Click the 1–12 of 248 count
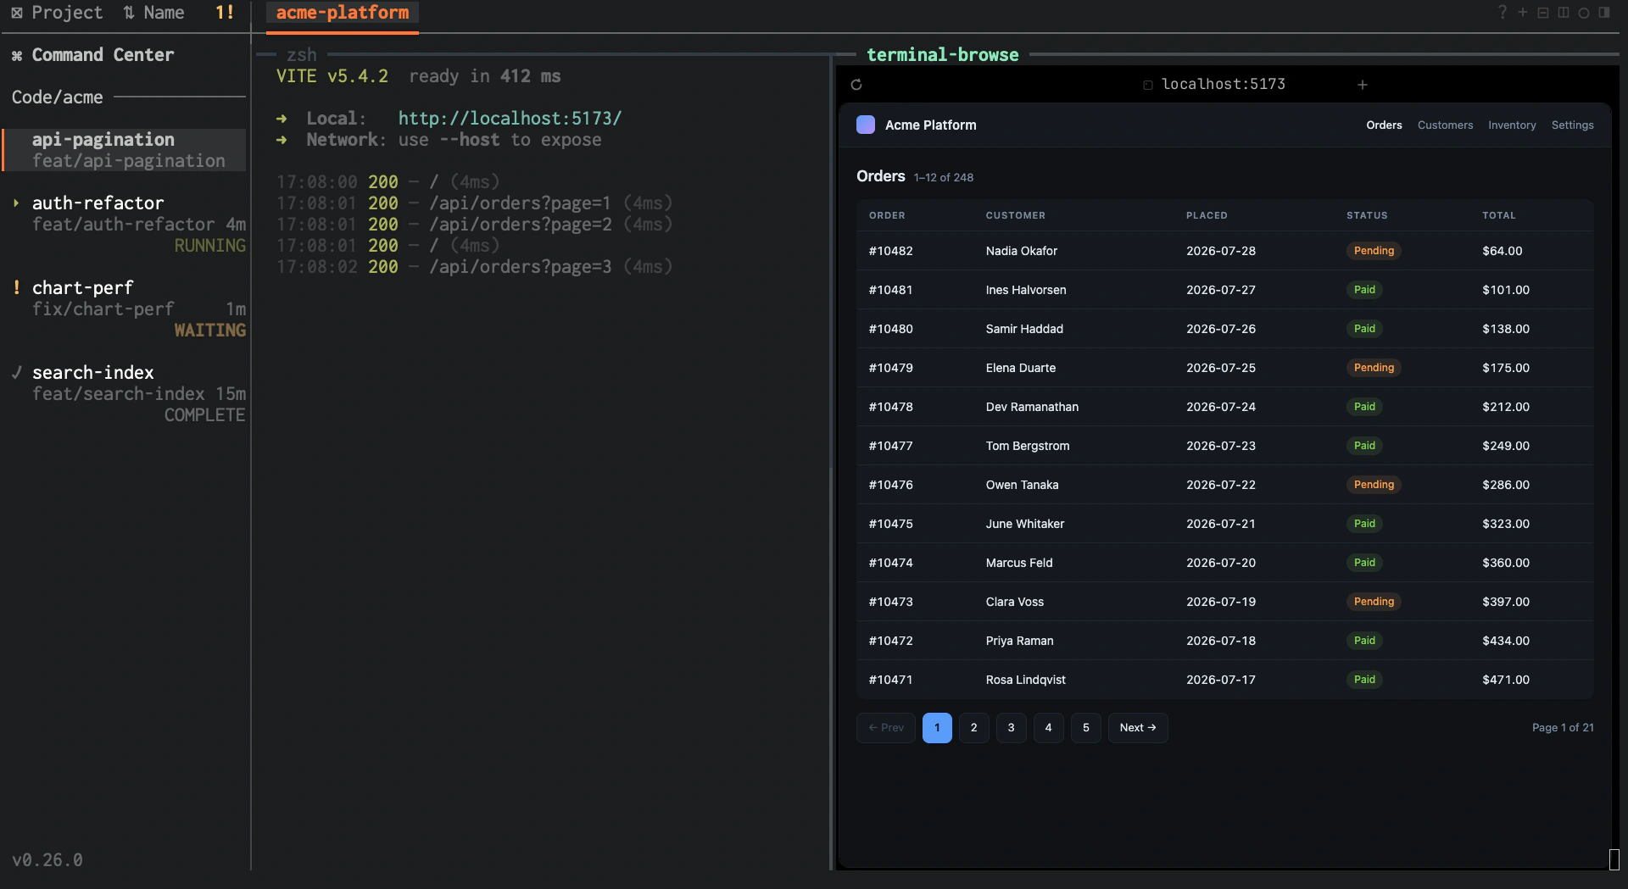Screen dimensions: 1628x889 (943, 178)
